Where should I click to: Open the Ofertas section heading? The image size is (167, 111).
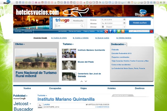(20, 44)
